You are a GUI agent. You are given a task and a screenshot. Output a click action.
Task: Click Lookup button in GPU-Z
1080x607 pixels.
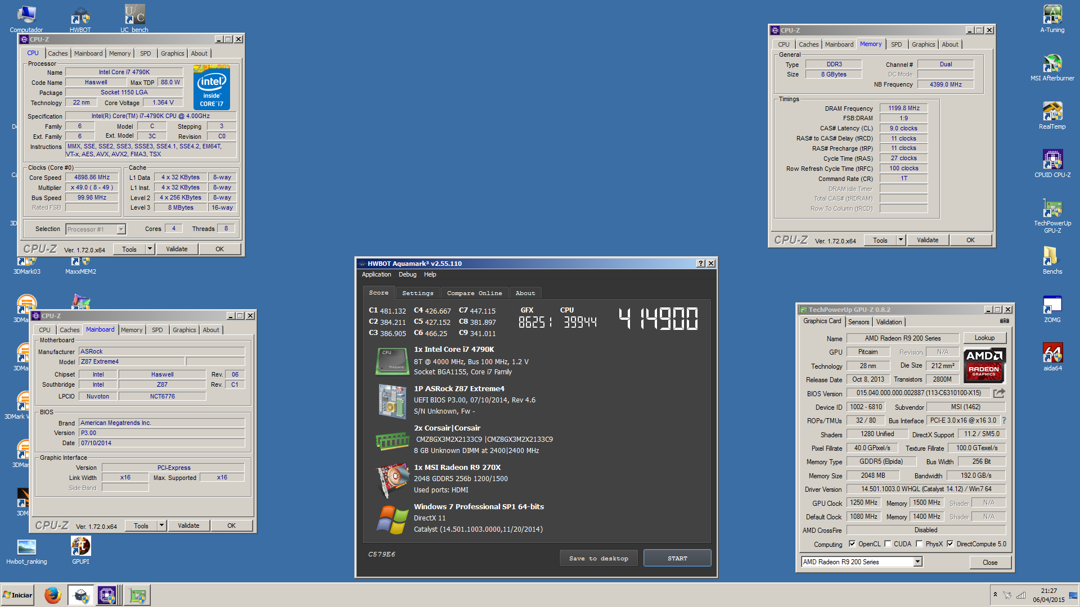(984, 338)
